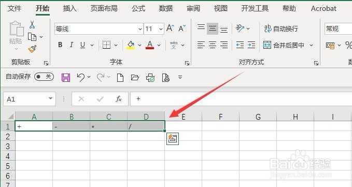Select row header 3
Viewport: 352px width, 187px height.
tap(8, 146)
